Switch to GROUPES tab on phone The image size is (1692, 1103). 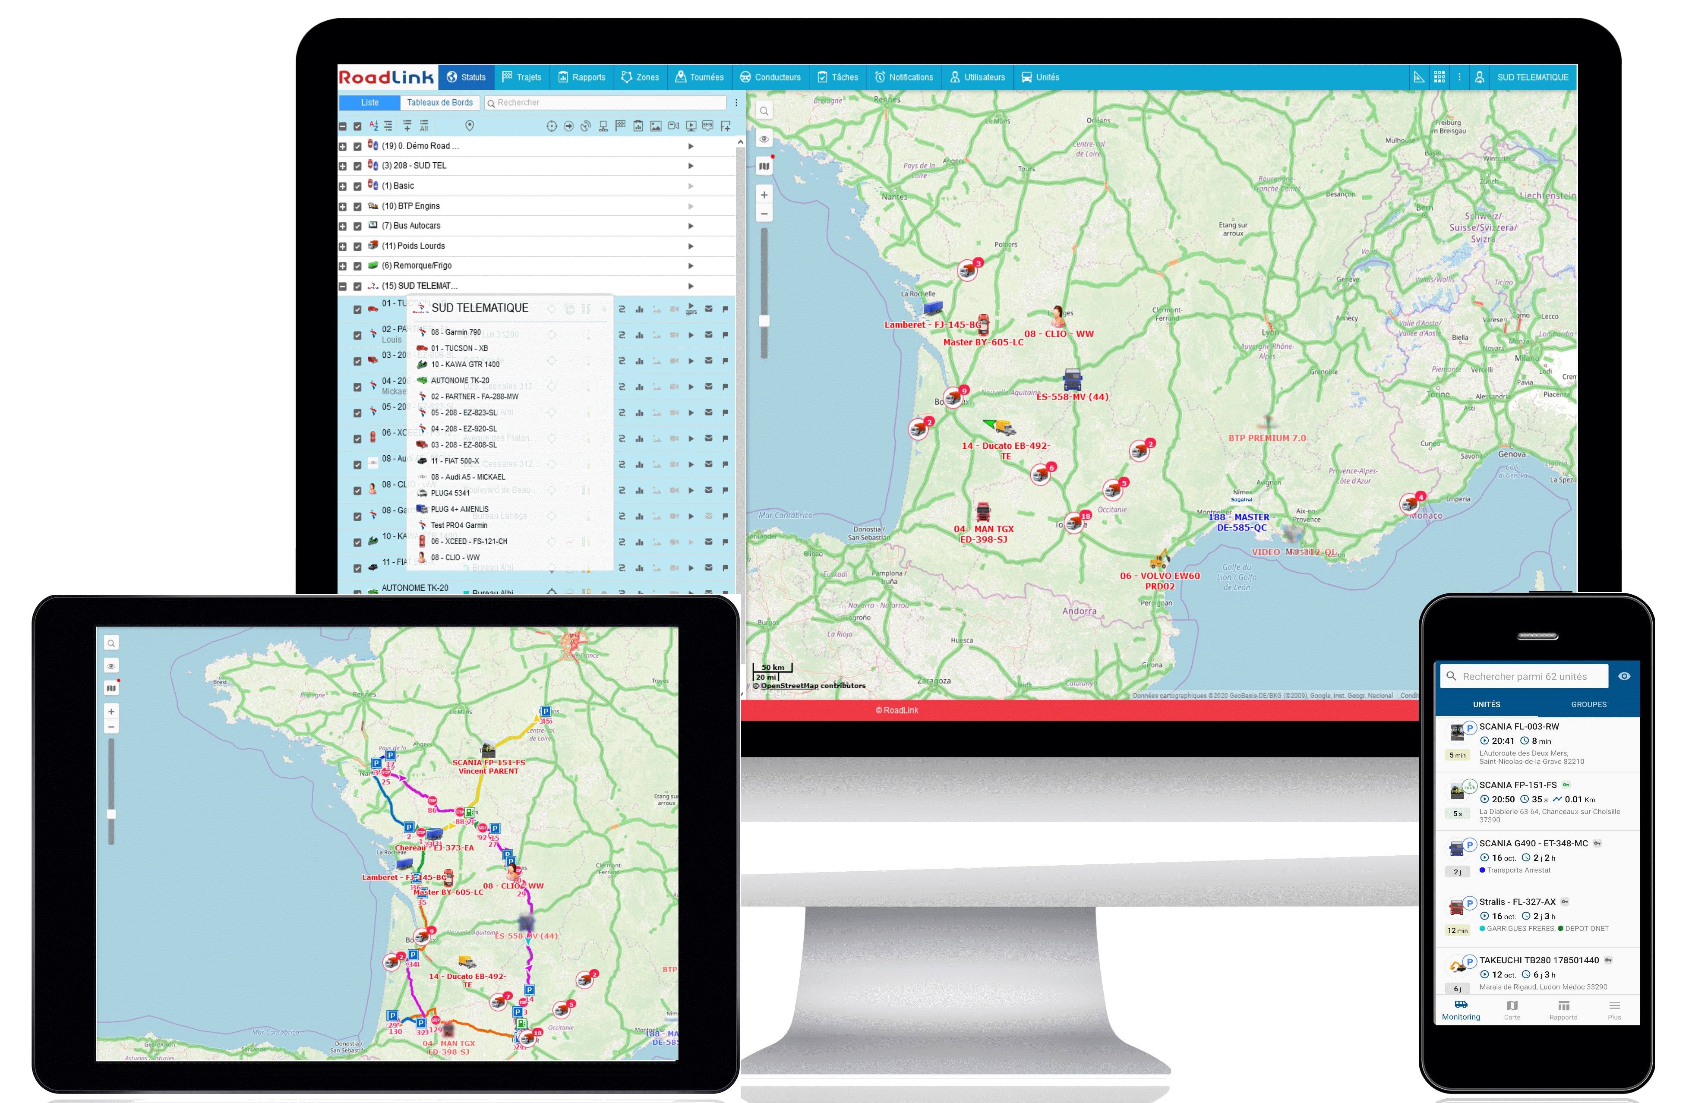1588,703
